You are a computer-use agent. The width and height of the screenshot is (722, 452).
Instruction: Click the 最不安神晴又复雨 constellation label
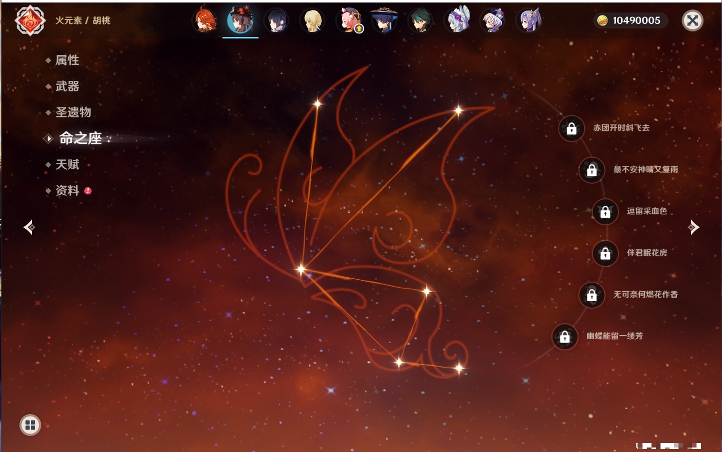pyautogui.click(x=645, y=169)
